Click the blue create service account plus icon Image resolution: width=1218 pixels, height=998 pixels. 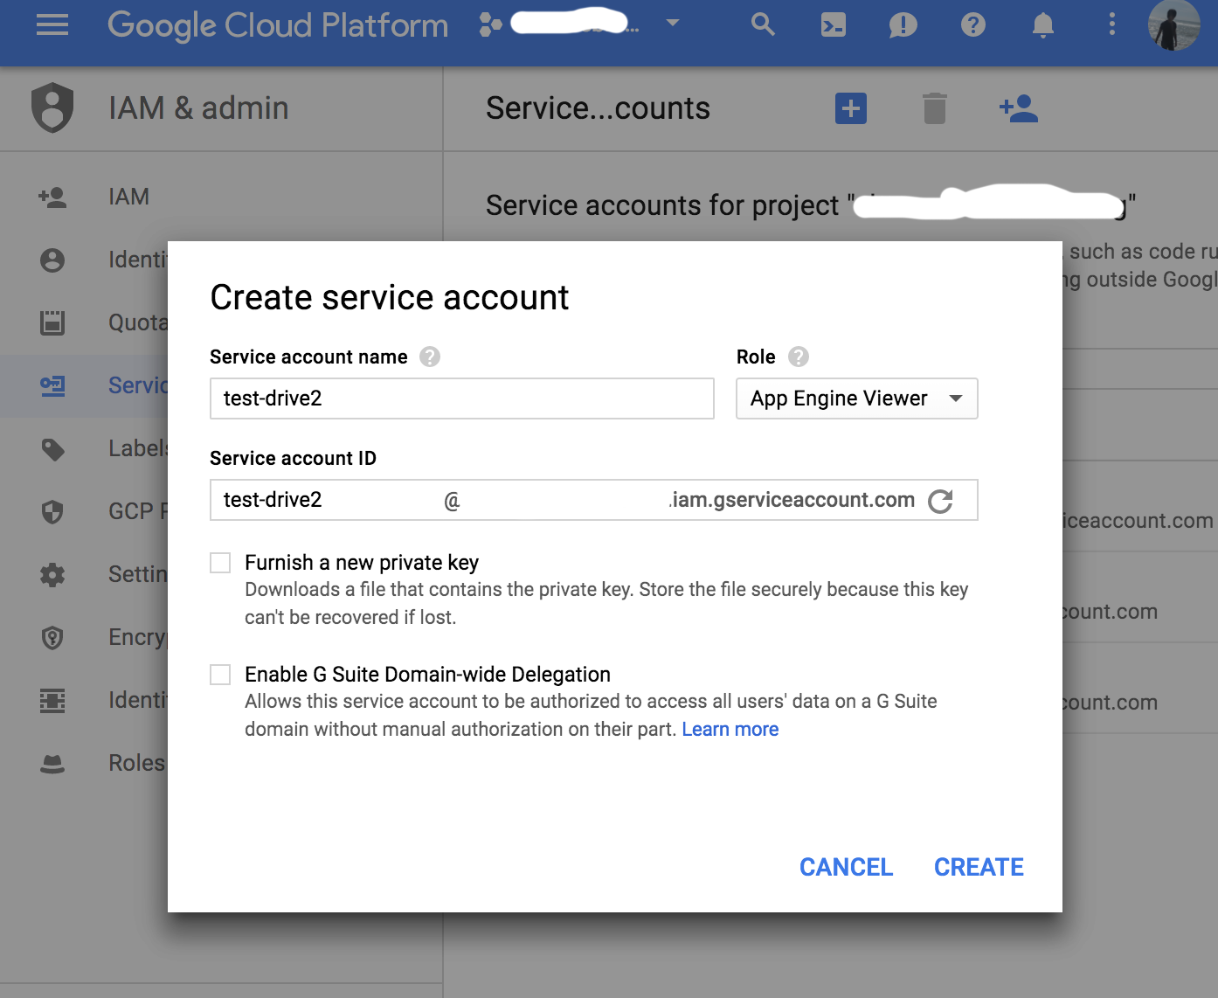tap(851, 108)
